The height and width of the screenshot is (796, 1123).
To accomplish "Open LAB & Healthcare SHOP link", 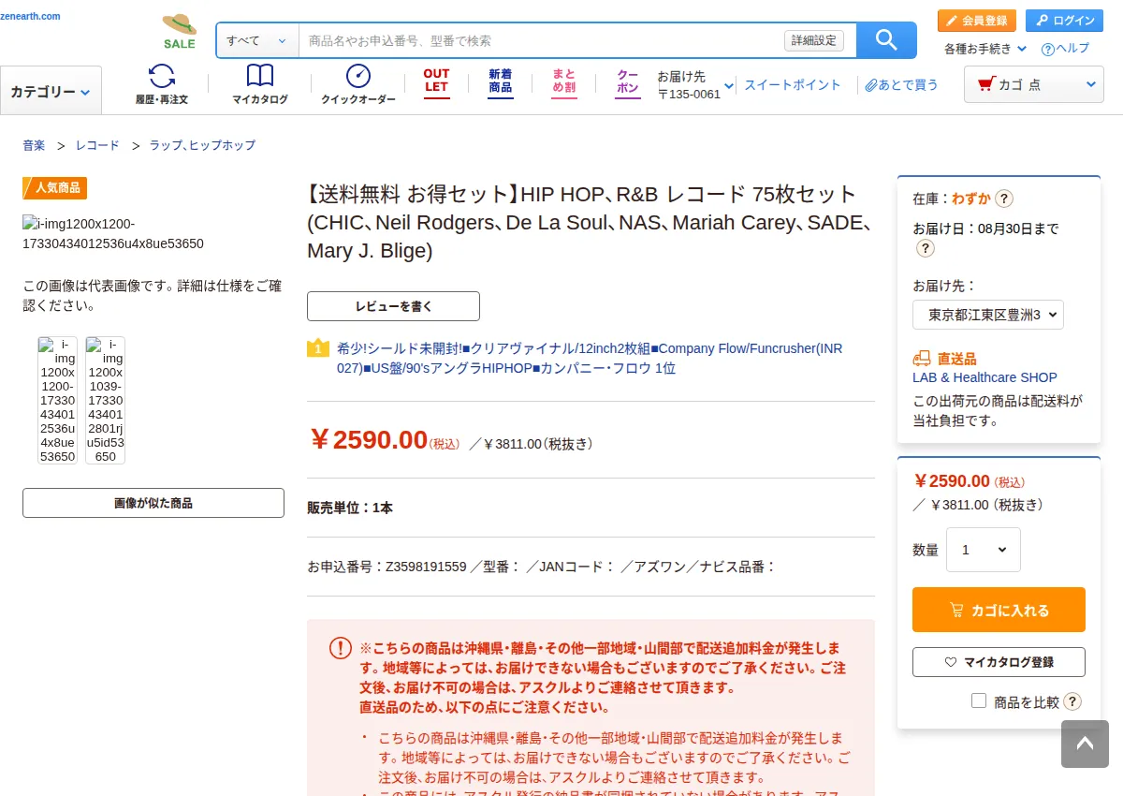I will (x=984, y=377).
